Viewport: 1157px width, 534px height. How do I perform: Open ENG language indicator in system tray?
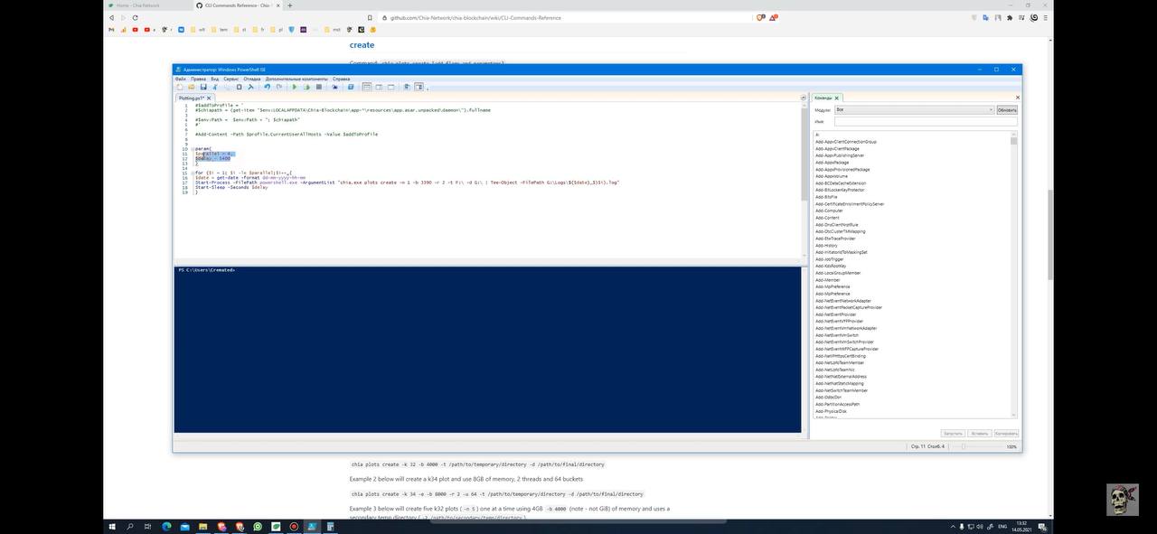pos(1002,526)
